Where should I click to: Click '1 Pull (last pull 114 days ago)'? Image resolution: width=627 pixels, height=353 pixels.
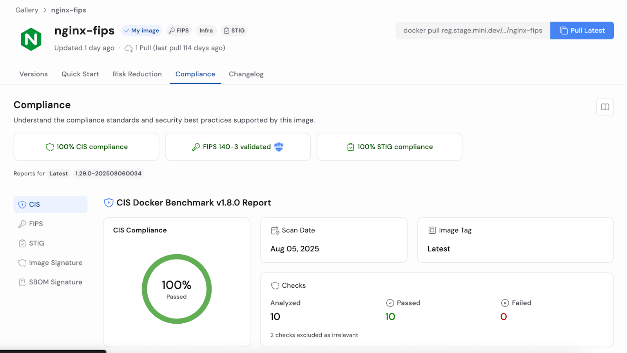coord(180,48)
